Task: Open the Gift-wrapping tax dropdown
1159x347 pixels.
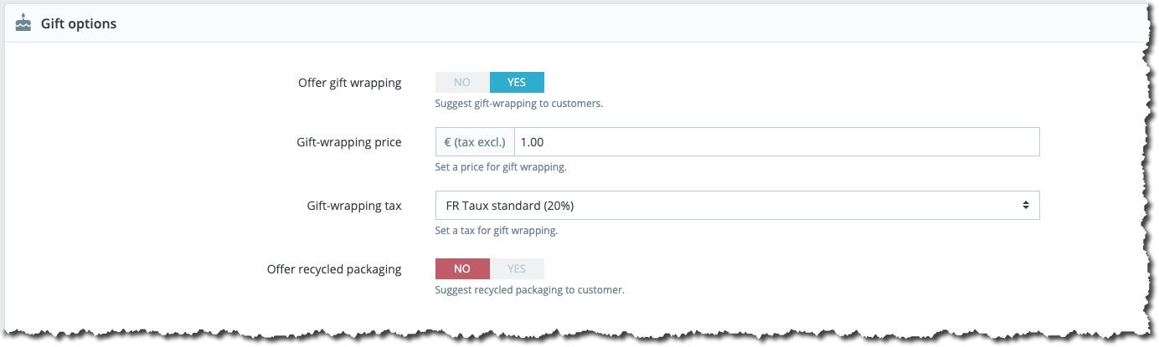Action: pyautogui.click(x=737, y=206)
